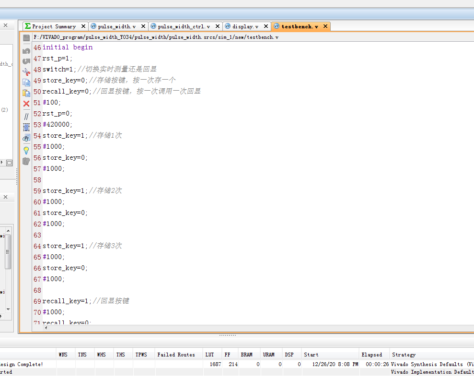Delete selection with the red X icon
Image resolution: width=474 pixels, height=379 pixels.
tap(26, 104)
